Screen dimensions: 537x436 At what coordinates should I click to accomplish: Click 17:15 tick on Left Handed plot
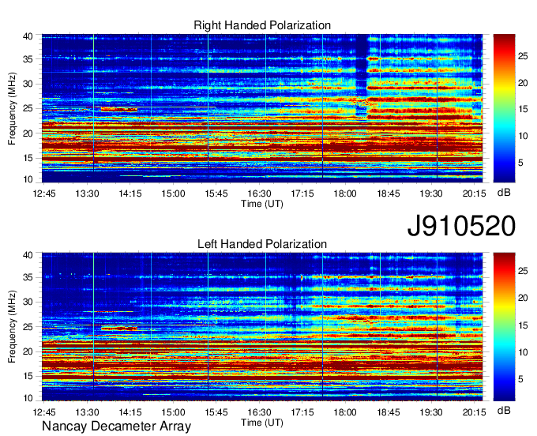tap(302, 412)
